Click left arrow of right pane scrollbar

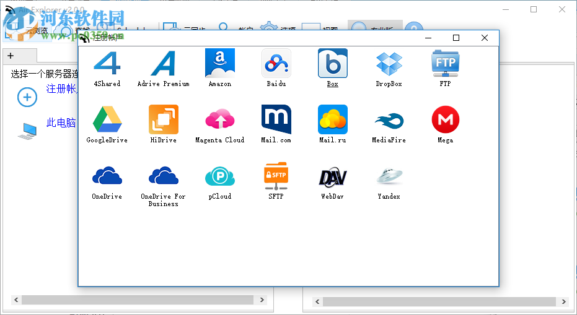pyautogui.click(x=317, y=302)
